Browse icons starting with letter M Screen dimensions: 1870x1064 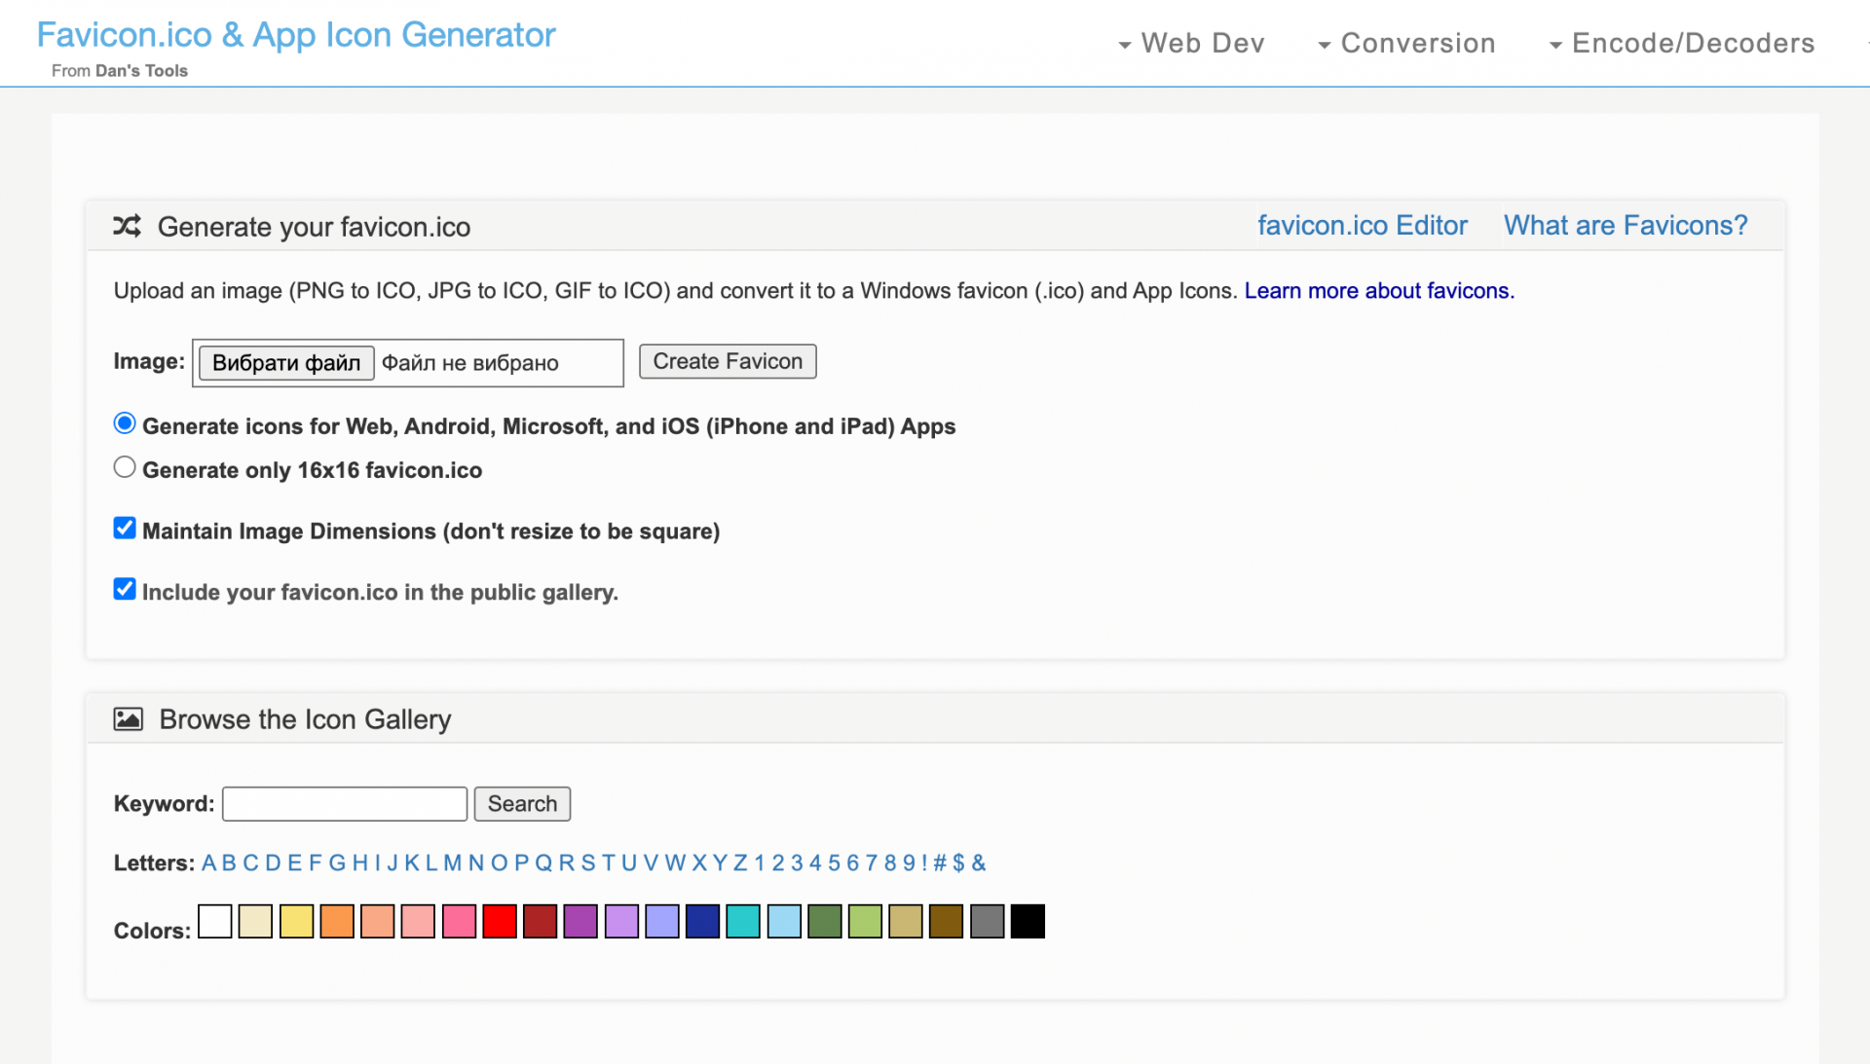452,863
